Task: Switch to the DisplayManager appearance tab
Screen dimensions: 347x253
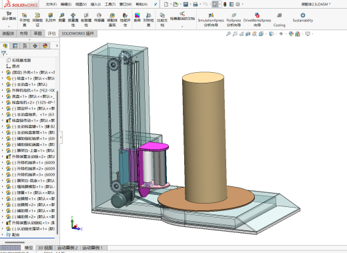Action: coord(45,46)
